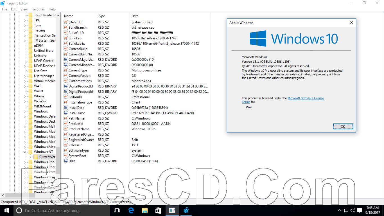Select the Windows NT tree key
The image size is (384, 216).
(x=44, y=152)
